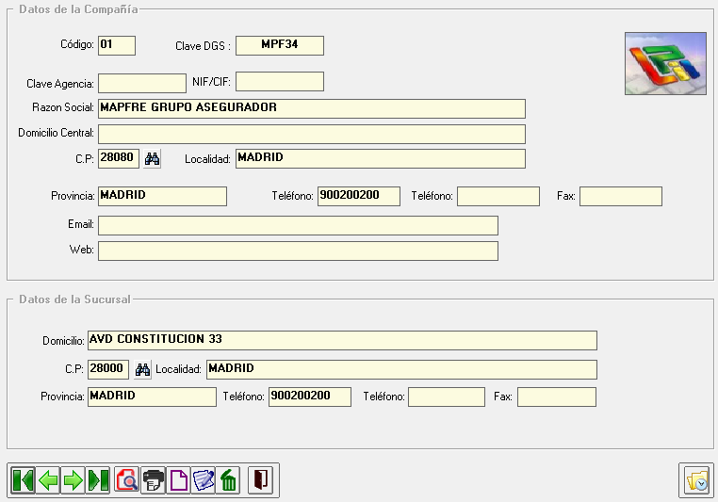Click the company Localidad field MADRID
Image resolution: width=718 pixels, height=502 pixels.
[381, 159]
